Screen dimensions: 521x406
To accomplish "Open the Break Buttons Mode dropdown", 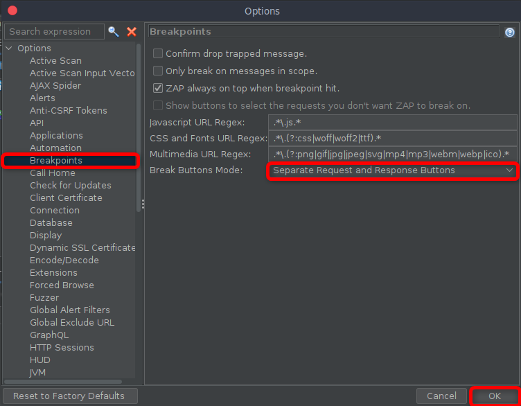I will (x=392, y=170).
